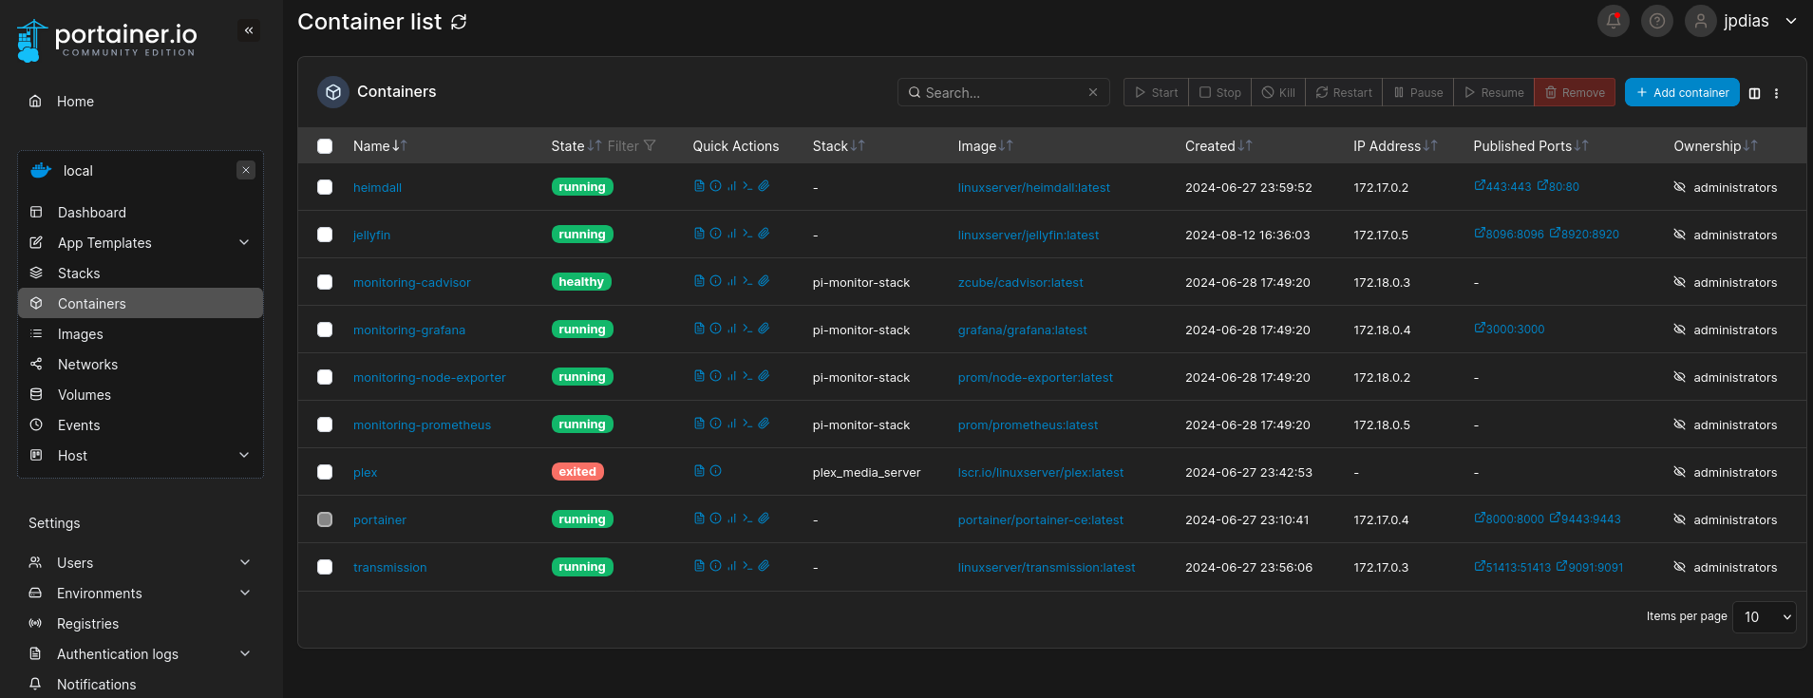The width and height of the screenshot is (1813, 698).
Task: Open the State column filter
Action: click(x=632, y=146)
